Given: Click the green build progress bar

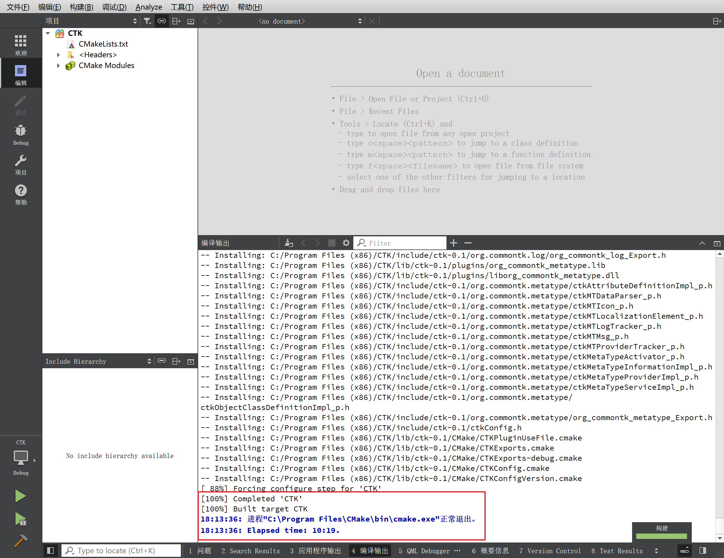Looking at the screenshot, I should [661, 536].
